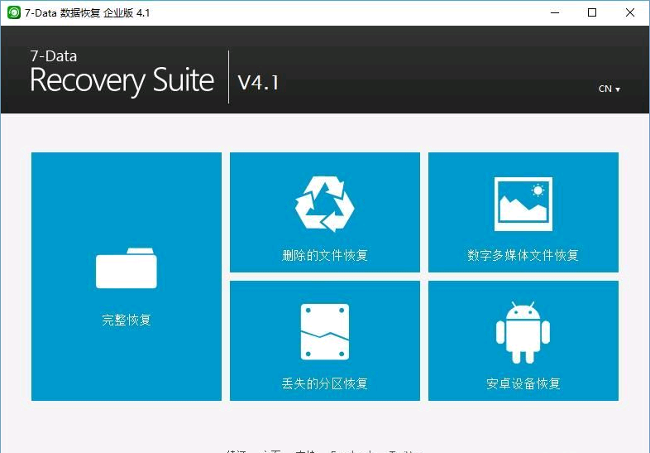The width and height of the screenshot is (650, 453).
Task: Open Complete Recovery via the folder icon
Action: [x=127, y=268]
